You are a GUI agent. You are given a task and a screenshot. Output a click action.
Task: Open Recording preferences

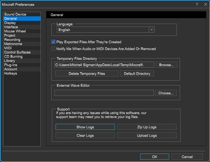(x=22, y=40)
